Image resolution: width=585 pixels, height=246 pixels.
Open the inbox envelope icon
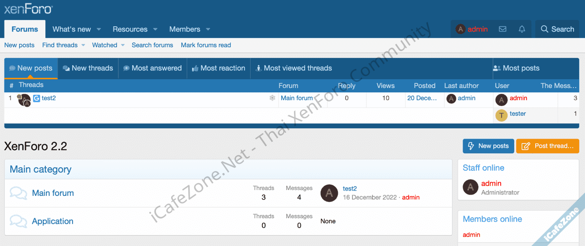click(503, 29)
